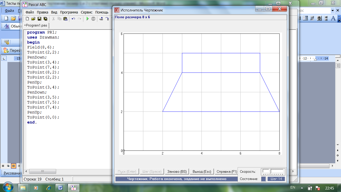Screen dimensions: 341x192
Task: Save the program using the single floppy disk icon
Action: click(x=39, y=19)
